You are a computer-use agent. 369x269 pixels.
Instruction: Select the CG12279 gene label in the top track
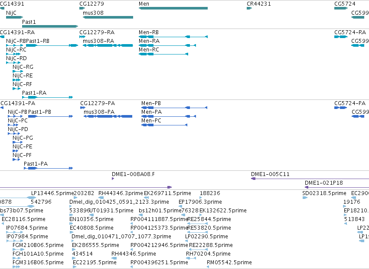click(x=91, y=4)
